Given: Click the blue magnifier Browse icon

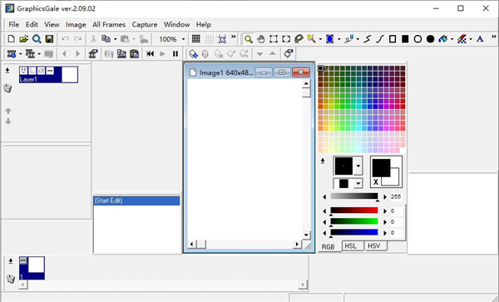Looking at the screenshot, I should (37, 39).
